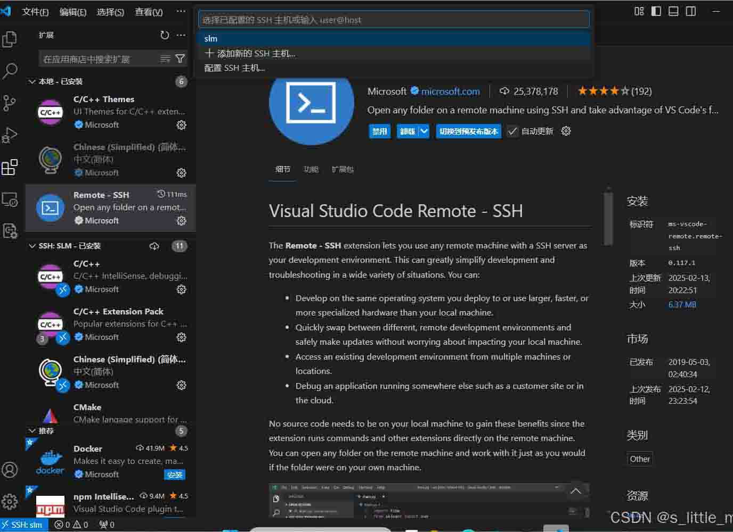Open Remote Explorer in activity bar
733x532 pixels.
tap(10, 199)
